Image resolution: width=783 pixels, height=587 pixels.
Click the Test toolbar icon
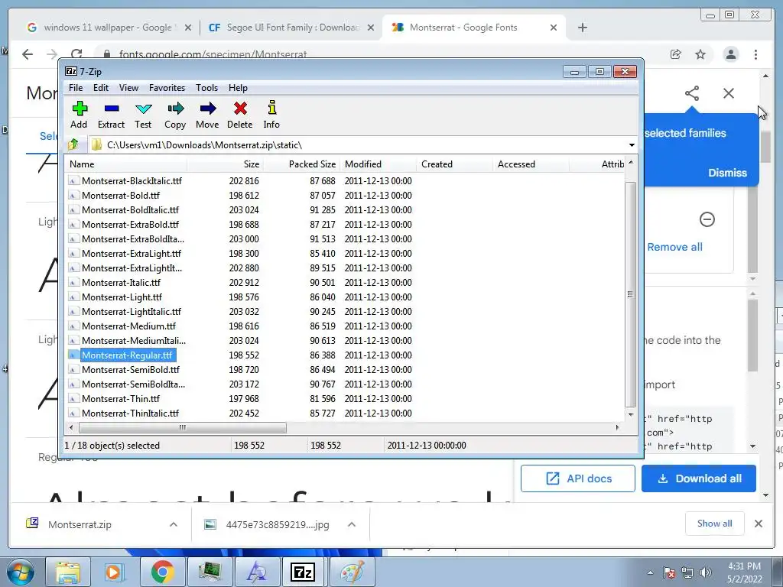[x=143, y=115]
